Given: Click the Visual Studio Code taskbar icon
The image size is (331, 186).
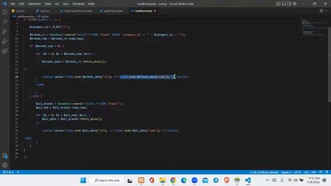Looking at the screenshot, I should (248, 180).
